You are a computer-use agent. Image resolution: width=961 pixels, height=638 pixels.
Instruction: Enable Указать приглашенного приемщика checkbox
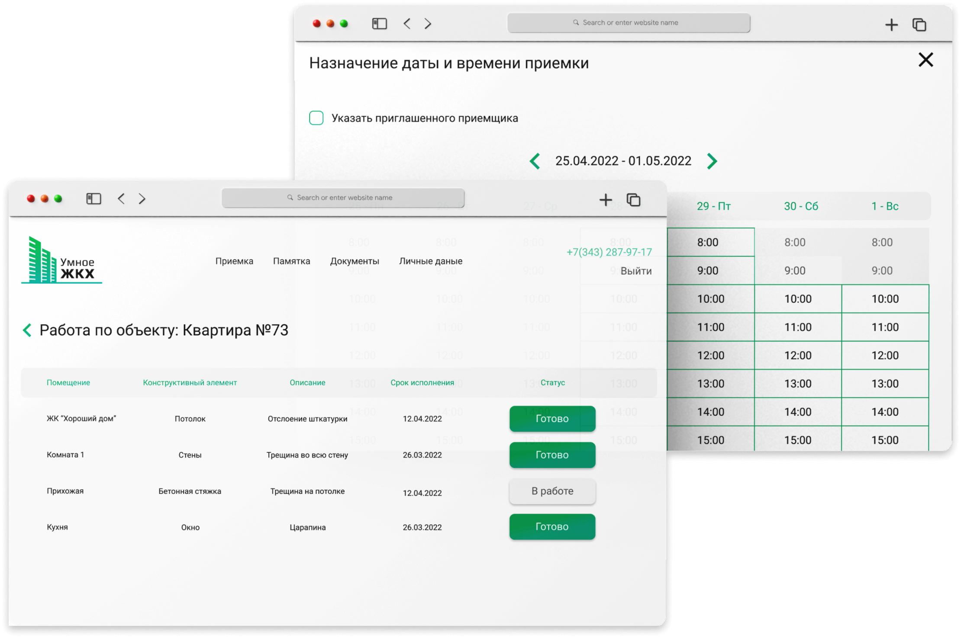point(316,118)
